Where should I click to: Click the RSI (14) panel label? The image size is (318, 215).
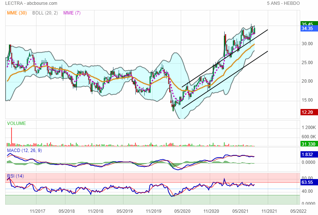[x=15, y=176]
